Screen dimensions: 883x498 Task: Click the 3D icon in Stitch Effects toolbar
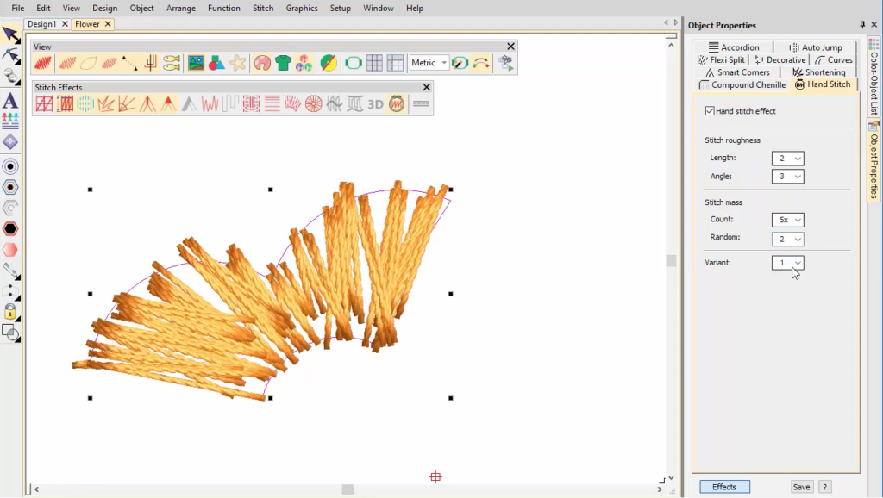click(375, 104)
